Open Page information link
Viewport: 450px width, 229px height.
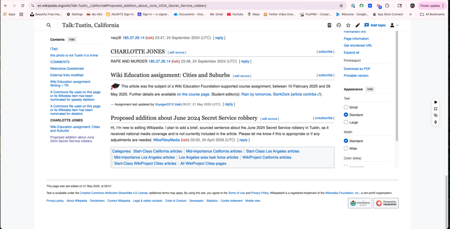pyautogui.click(x=356, y=39)
